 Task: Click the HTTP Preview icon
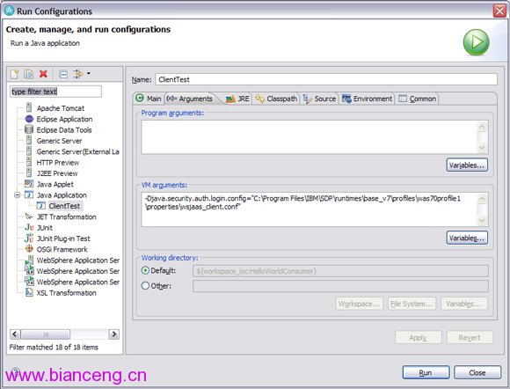click(x=29, y=162)
